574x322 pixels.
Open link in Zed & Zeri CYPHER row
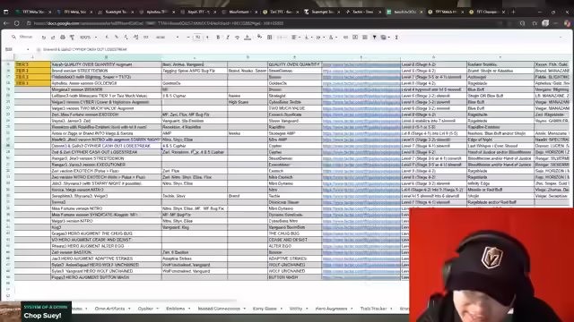(361, 152)
